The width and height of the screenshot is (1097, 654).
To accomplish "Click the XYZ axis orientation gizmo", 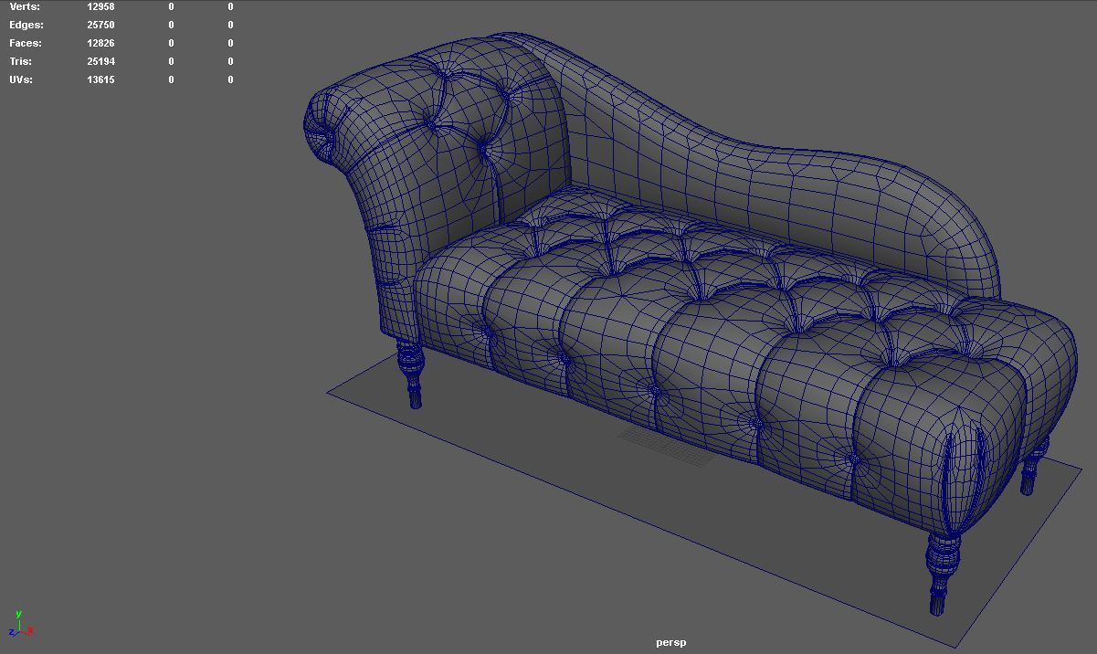I will click(x=19, y=627).
